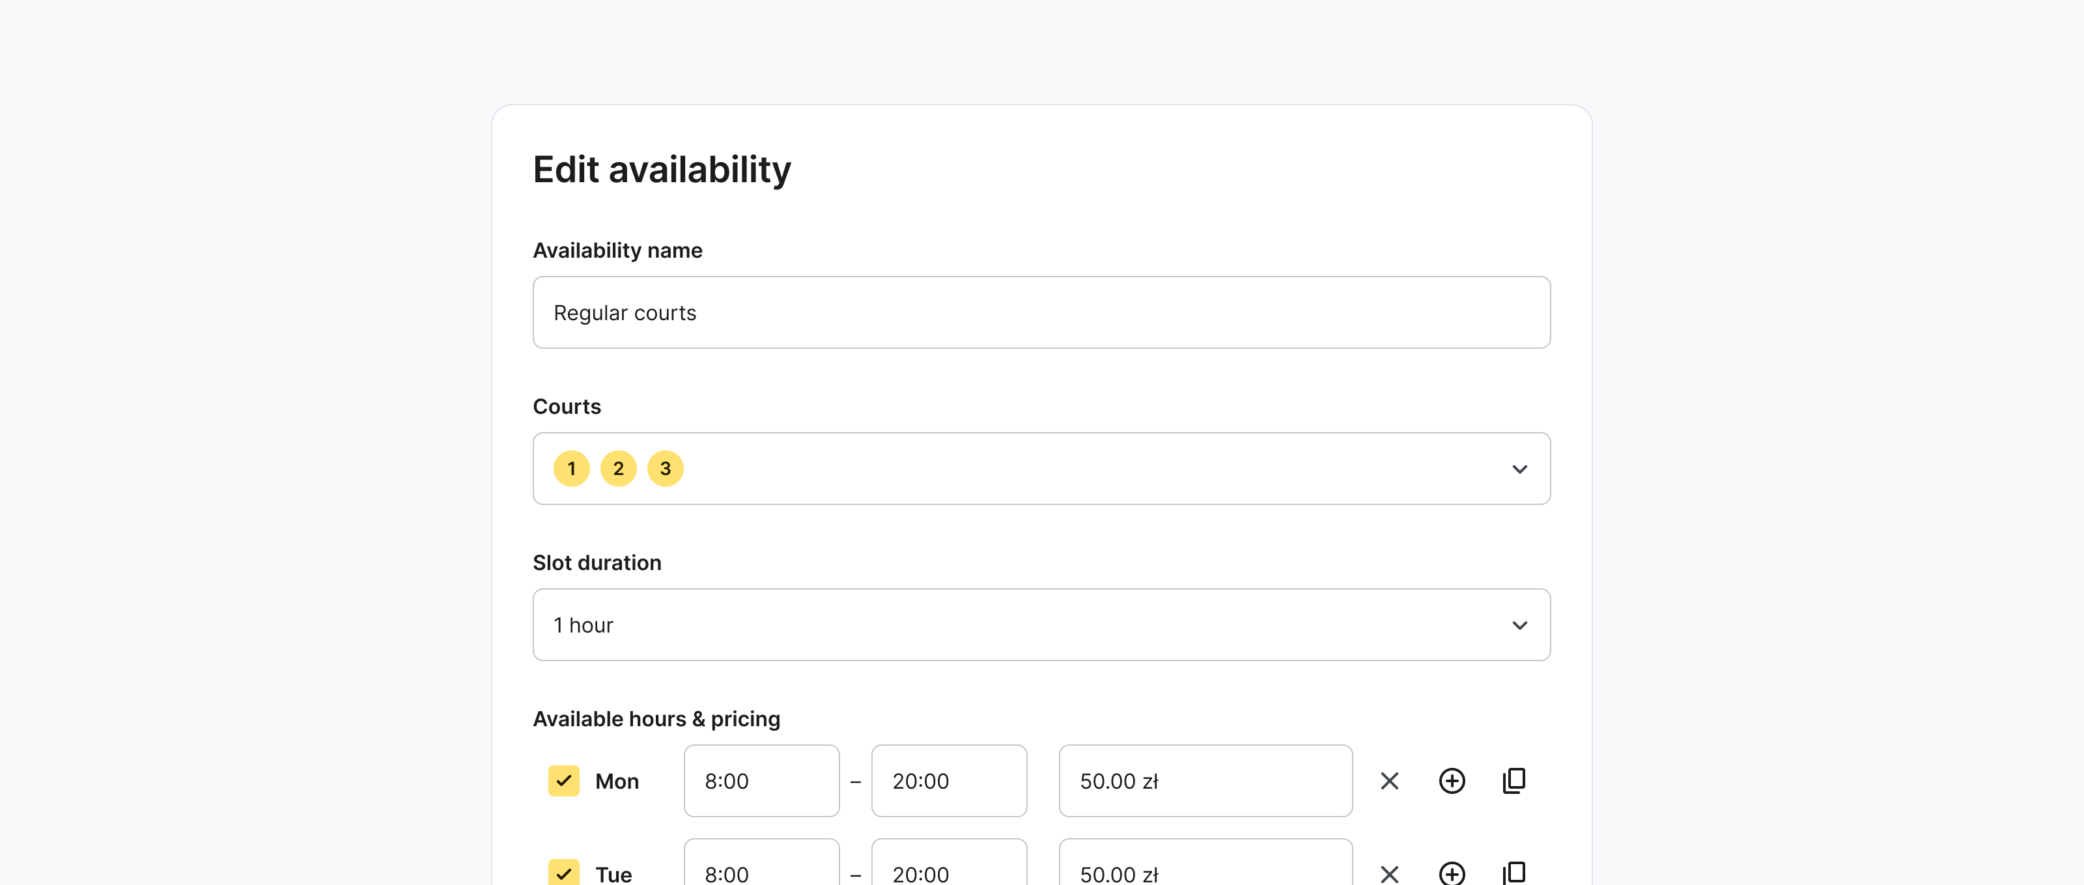Remove the Tuesday time range row
Image resolution: width=2084 pixels, height=885 pixels.
point(1389,873)
